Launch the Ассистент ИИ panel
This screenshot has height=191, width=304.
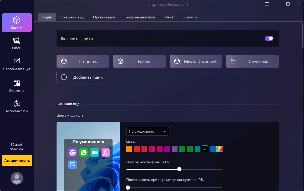pyautogui.click(x=17, y=107)
